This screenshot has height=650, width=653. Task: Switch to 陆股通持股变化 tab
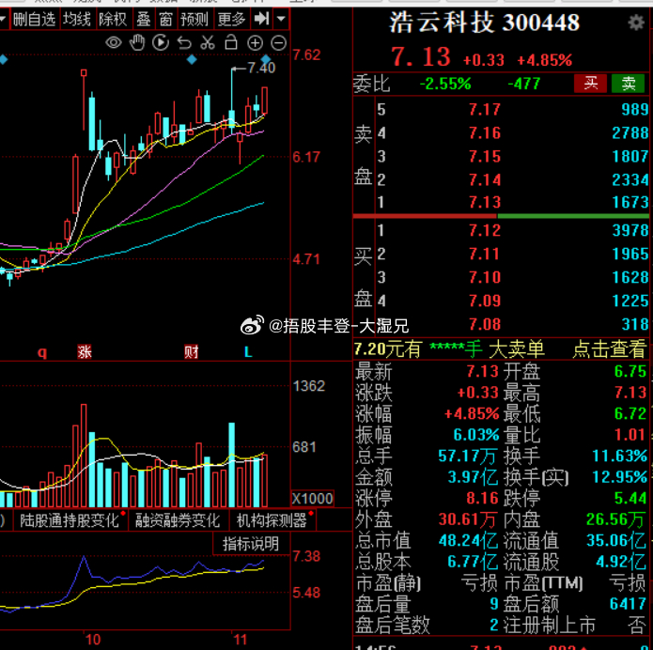70,520
